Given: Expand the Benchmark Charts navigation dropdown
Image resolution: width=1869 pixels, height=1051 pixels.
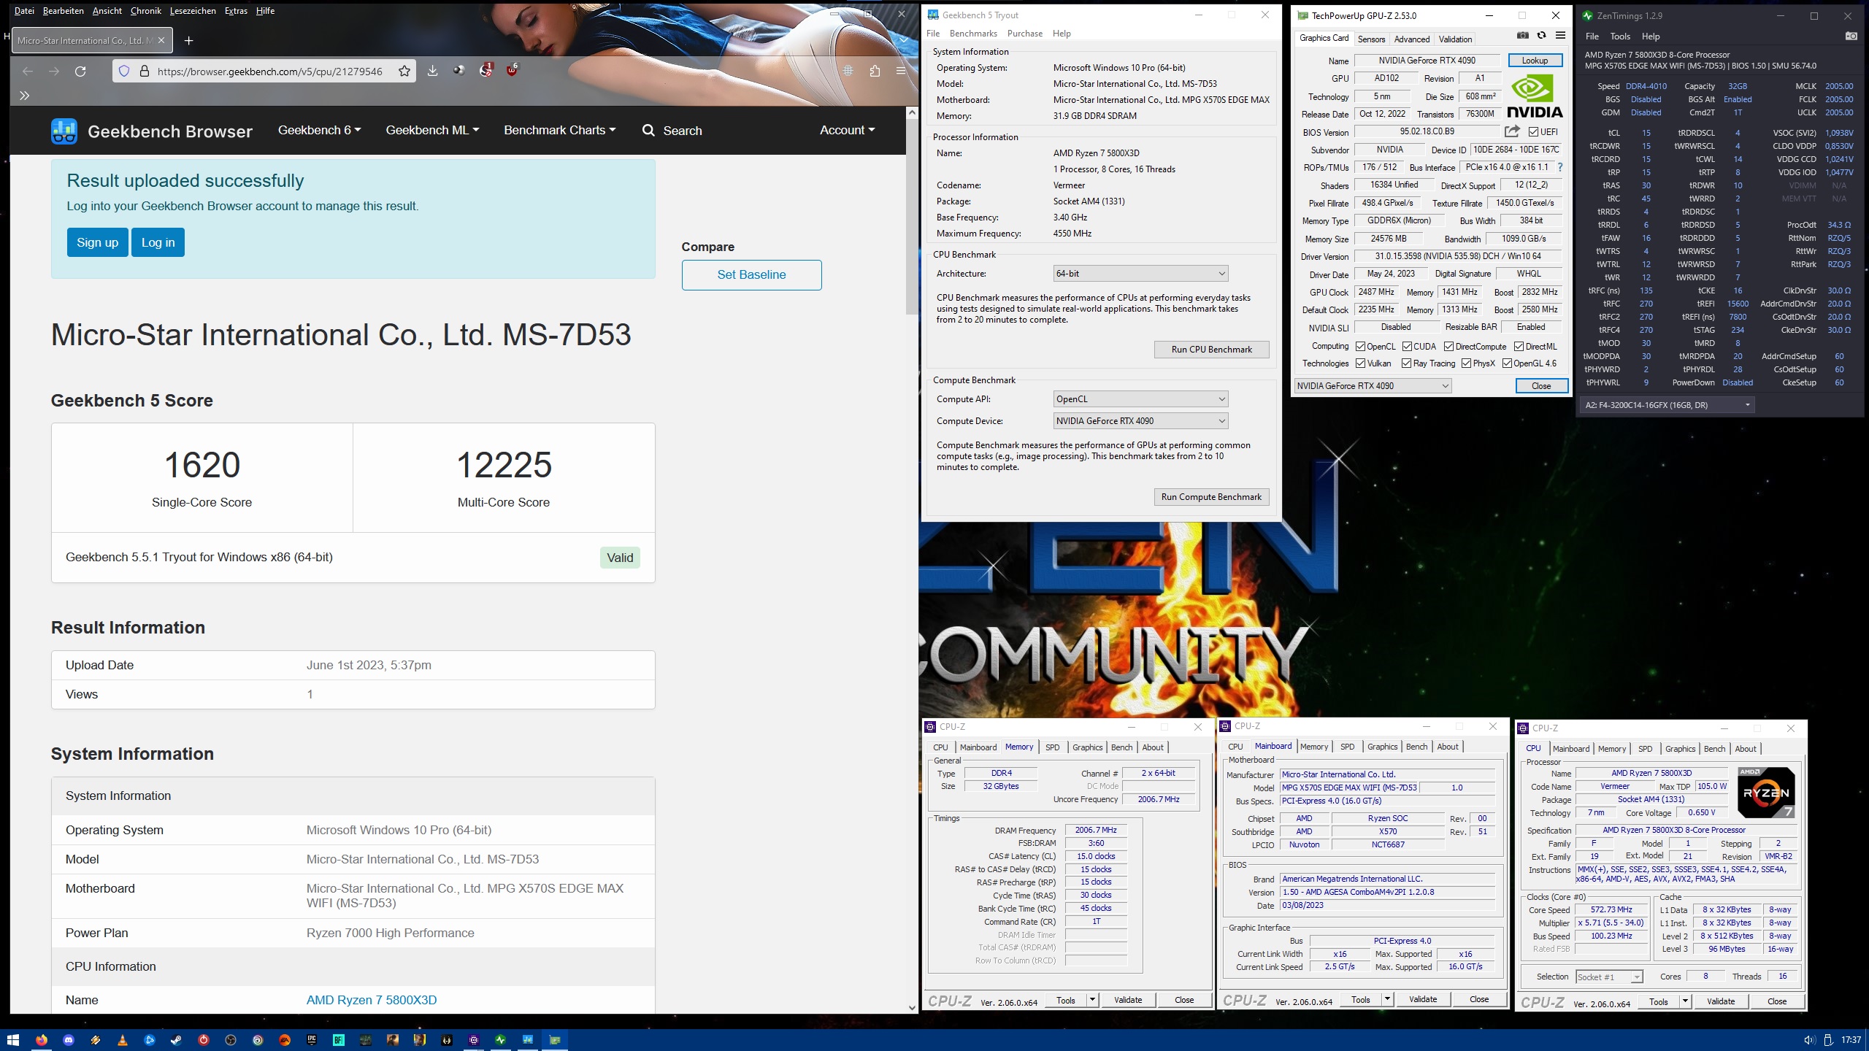Looking at the screenshot, I should click(559, 130).
